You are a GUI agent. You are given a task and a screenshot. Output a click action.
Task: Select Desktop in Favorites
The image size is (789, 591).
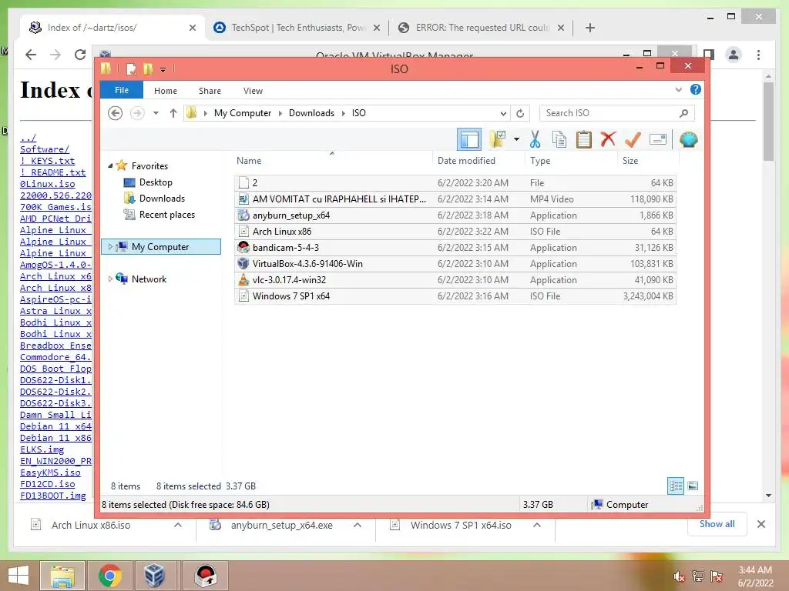click(x=156, y=182)
